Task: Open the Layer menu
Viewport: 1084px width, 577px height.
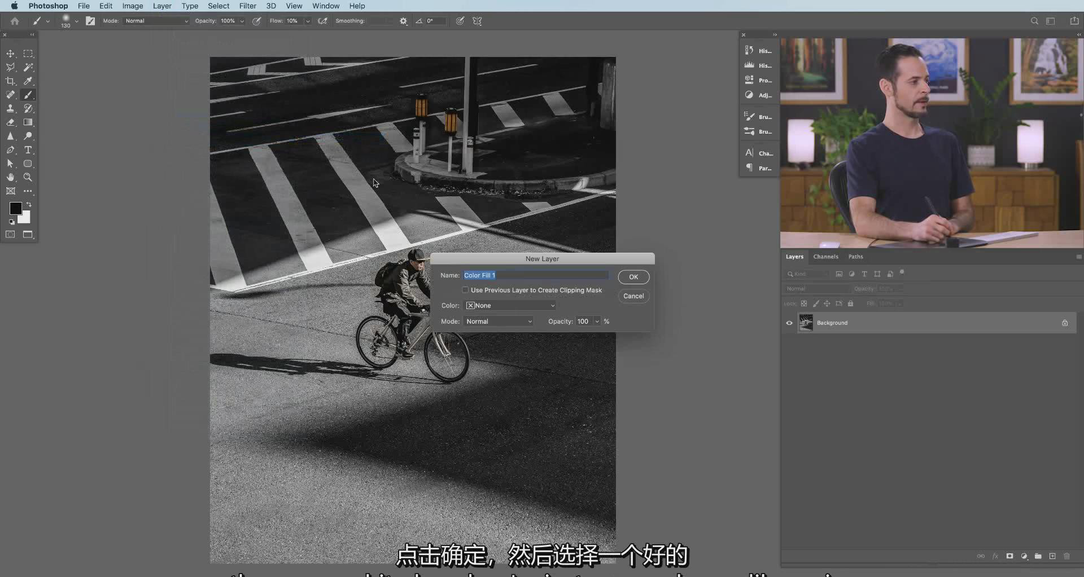Action: click(x=162, y=6)
